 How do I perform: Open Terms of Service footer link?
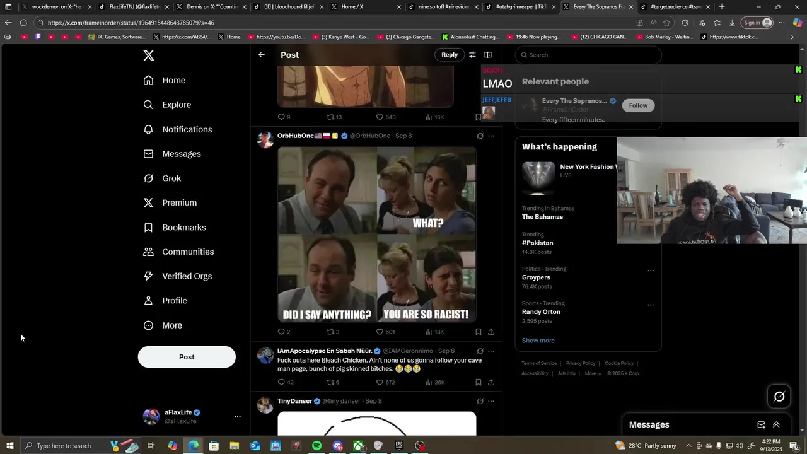[539, 363]
